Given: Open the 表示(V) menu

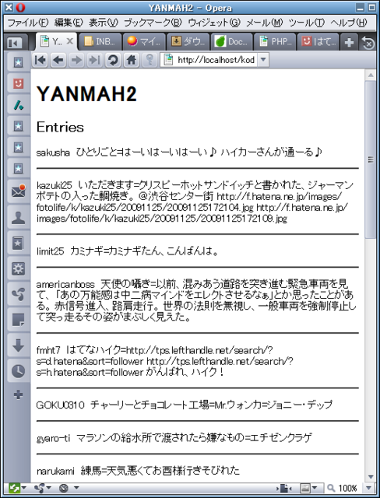Looking at the screenshot, I should 104,23.
